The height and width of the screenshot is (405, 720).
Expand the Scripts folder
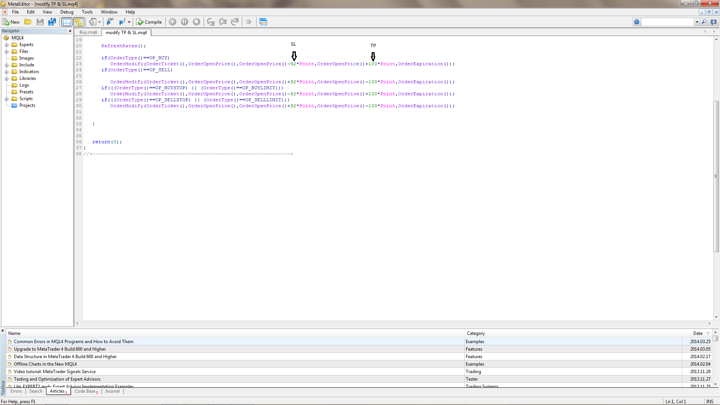coord(6,99)
